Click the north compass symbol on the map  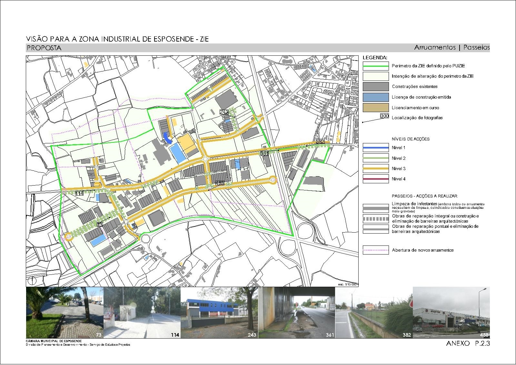click(x=31, y=281)
